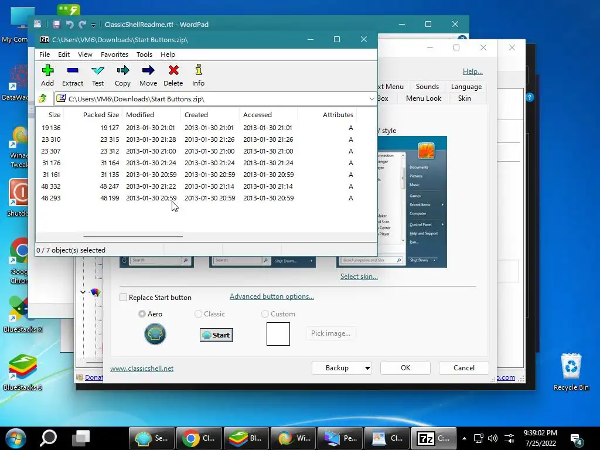Image resolution: width=600 pixels, height=450 pixels.
Task: Open the notification center icon
Action: 577,439
